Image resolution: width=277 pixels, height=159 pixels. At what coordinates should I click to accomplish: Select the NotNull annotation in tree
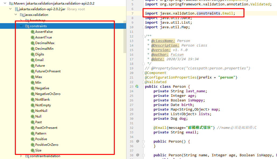click(41, 111)
